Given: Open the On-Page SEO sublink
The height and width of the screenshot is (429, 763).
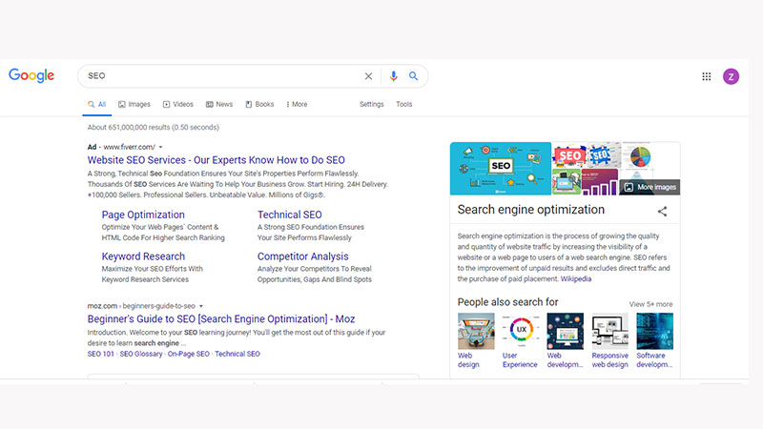Looking at the screenshot, I should coord(188,354).
